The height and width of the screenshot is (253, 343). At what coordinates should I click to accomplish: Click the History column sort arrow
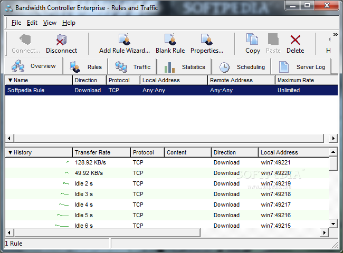(x=10, y=152)
